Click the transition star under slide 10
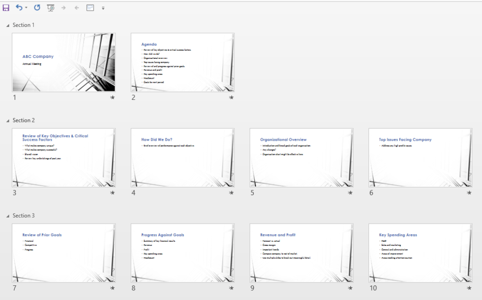 (x=469, y=288)
